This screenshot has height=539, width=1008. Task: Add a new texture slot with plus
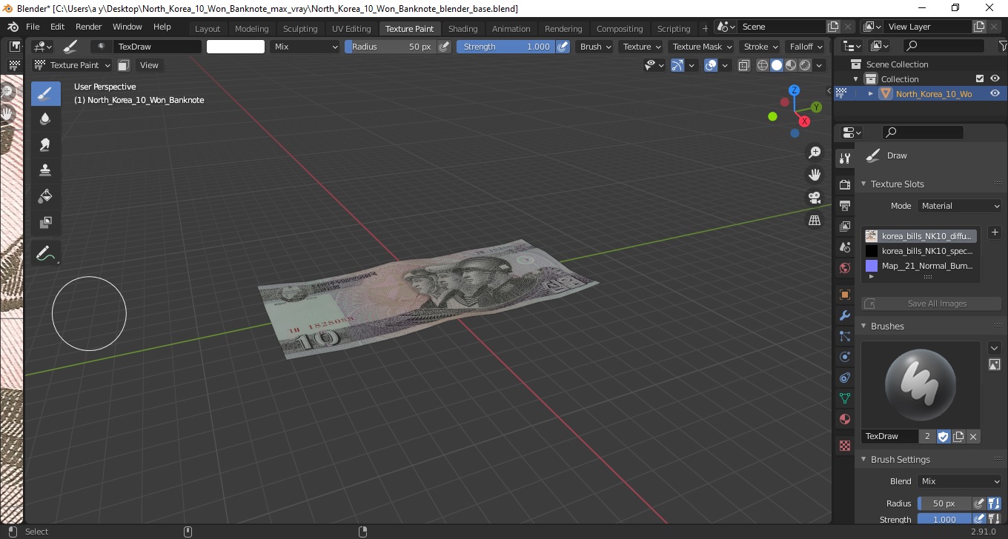(x=995, y=232)
